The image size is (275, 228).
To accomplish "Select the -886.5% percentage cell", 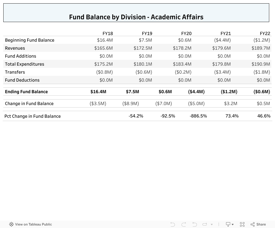I will pos(198,116).
